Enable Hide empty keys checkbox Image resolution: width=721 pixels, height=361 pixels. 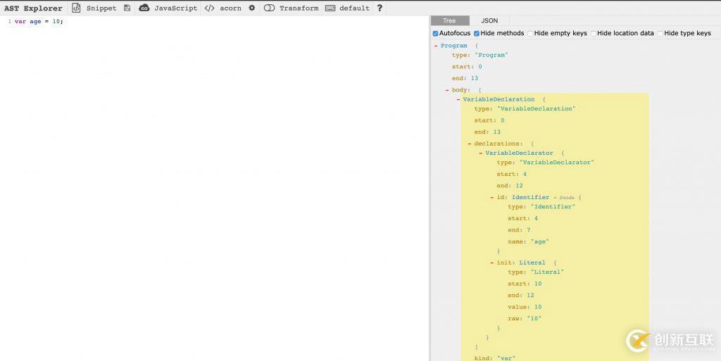click(x=530, y=34)
